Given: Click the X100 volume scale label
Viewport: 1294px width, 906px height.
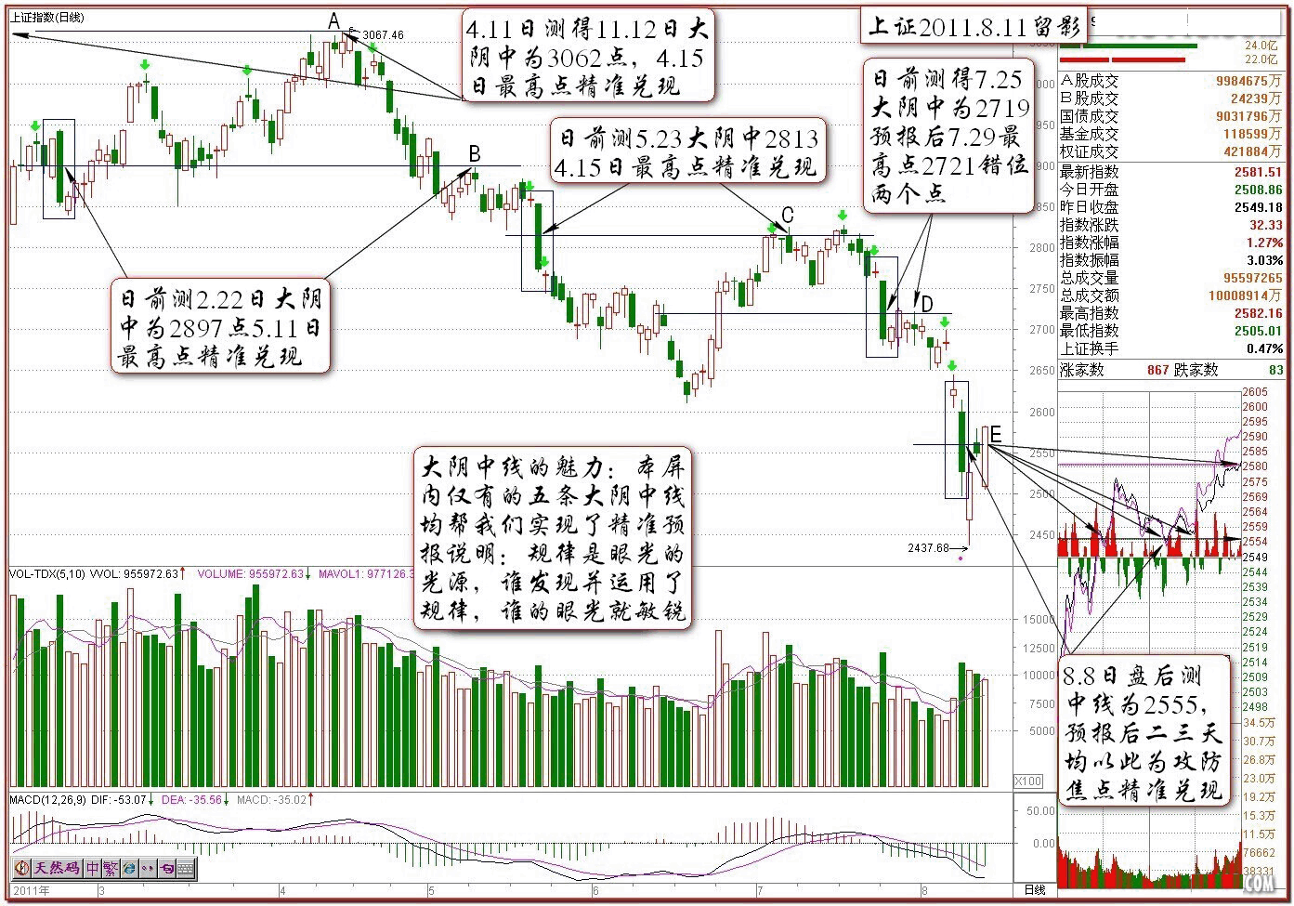Looking at the screenshot, I should [x=1027, y=781].
